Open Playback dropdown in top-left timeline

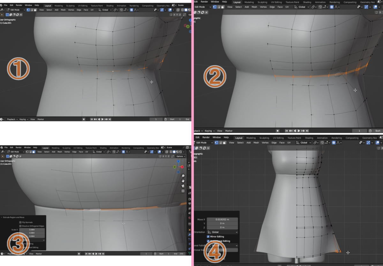(x=12, y=119)
